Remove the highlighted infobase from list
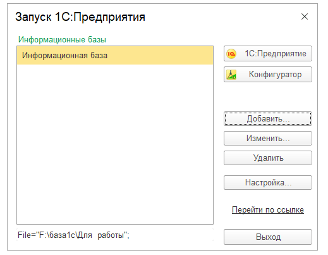The height and width of the screenshot is (255, 328). pyautogui.click(x=268, y=158)
